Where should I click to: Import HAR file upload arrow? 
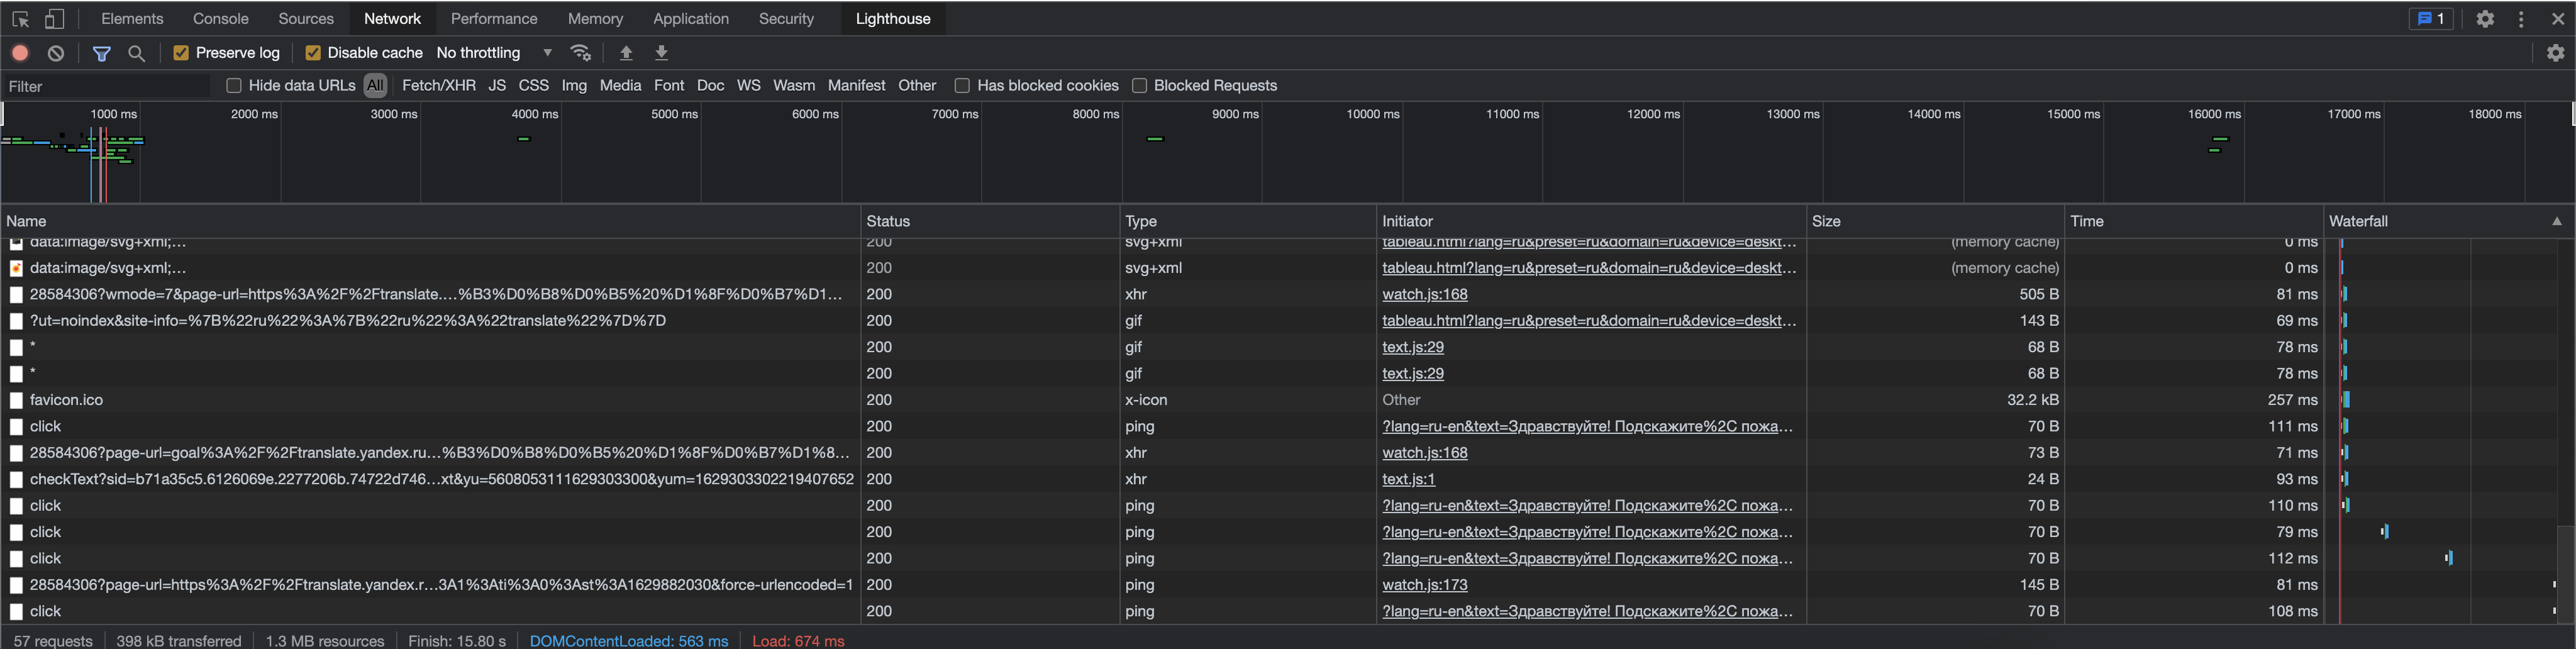tap(626, 53)
